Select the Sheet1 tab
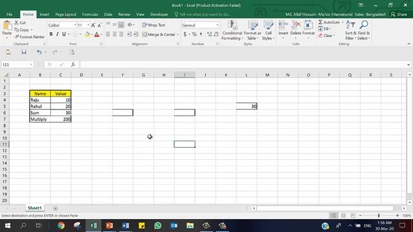 coord(35,208)
